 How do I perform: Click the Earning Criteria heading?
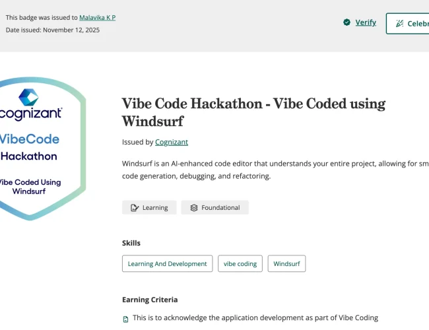pos(150,300)
